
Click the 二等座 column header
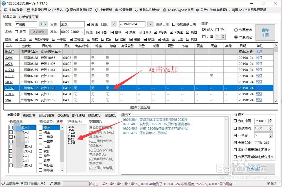(111, 46)
